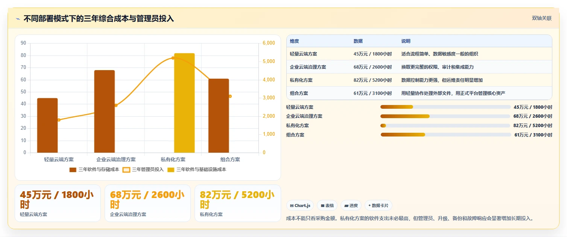This screenshot has width=567, height=237.
Task: Click the line point right of 组合方案 bar
Action: coord(230,96)
